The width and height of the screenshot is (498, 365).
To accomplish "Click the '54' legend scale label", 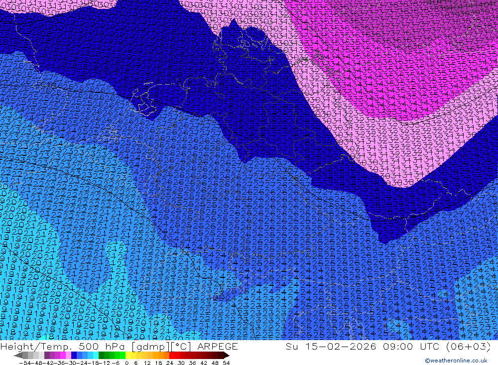I will 226,363.
